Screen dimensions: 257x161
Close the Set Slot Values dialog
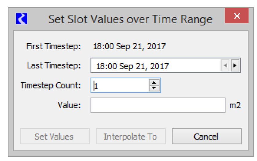tap(237, 16)
